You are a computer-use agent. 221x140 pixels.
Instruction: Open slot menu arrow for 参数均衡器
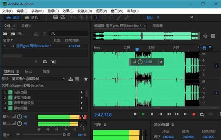82,98
